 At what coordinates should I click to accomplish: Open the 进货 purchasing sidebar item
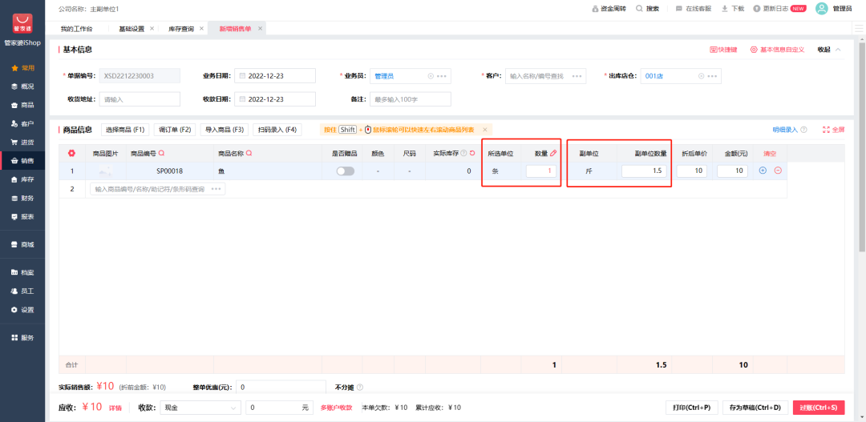point(22,143)
